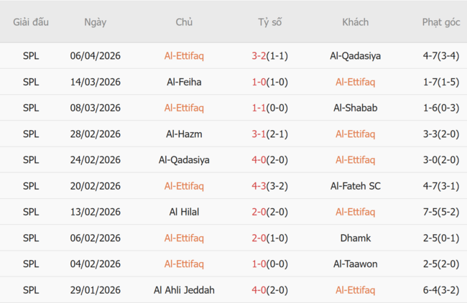Click the 06/04/2026 match date

tap(95, 55)
